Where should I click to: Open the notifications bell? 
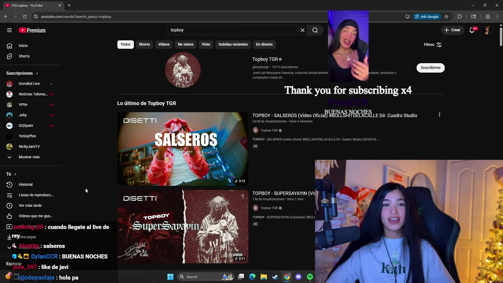coord(472,30)
